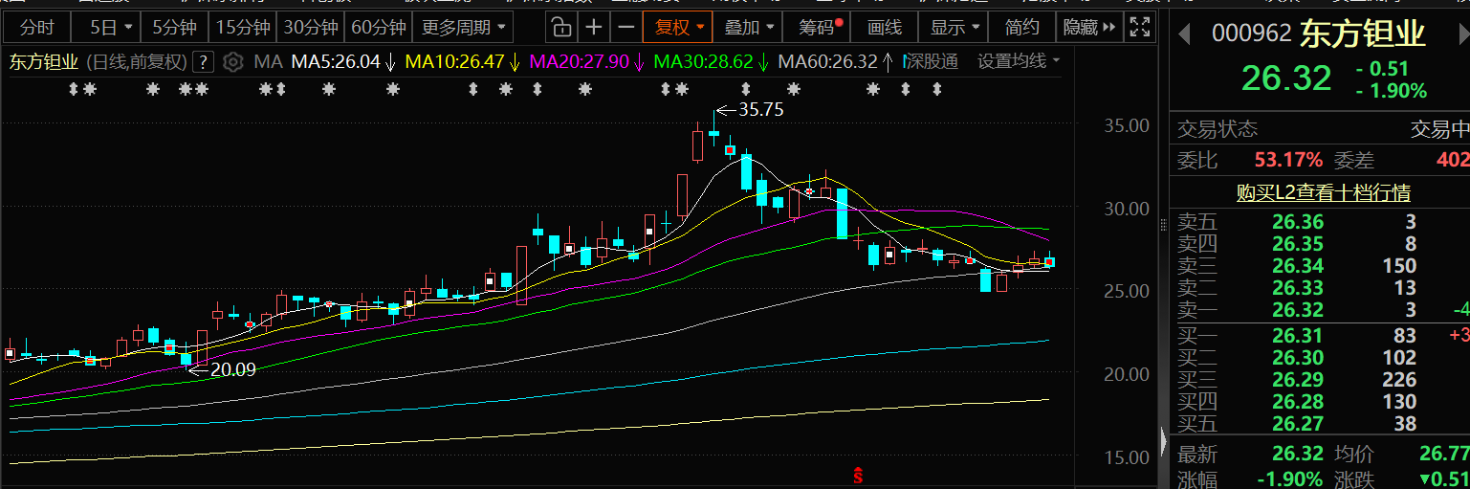Click the red S marker on the chart's bottom axis

(x=858, y=475)
